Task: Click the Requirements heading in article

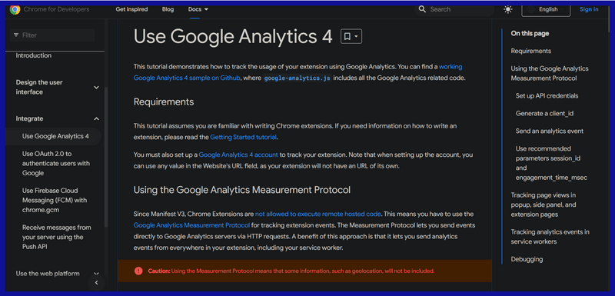Action: coord(164,102)
